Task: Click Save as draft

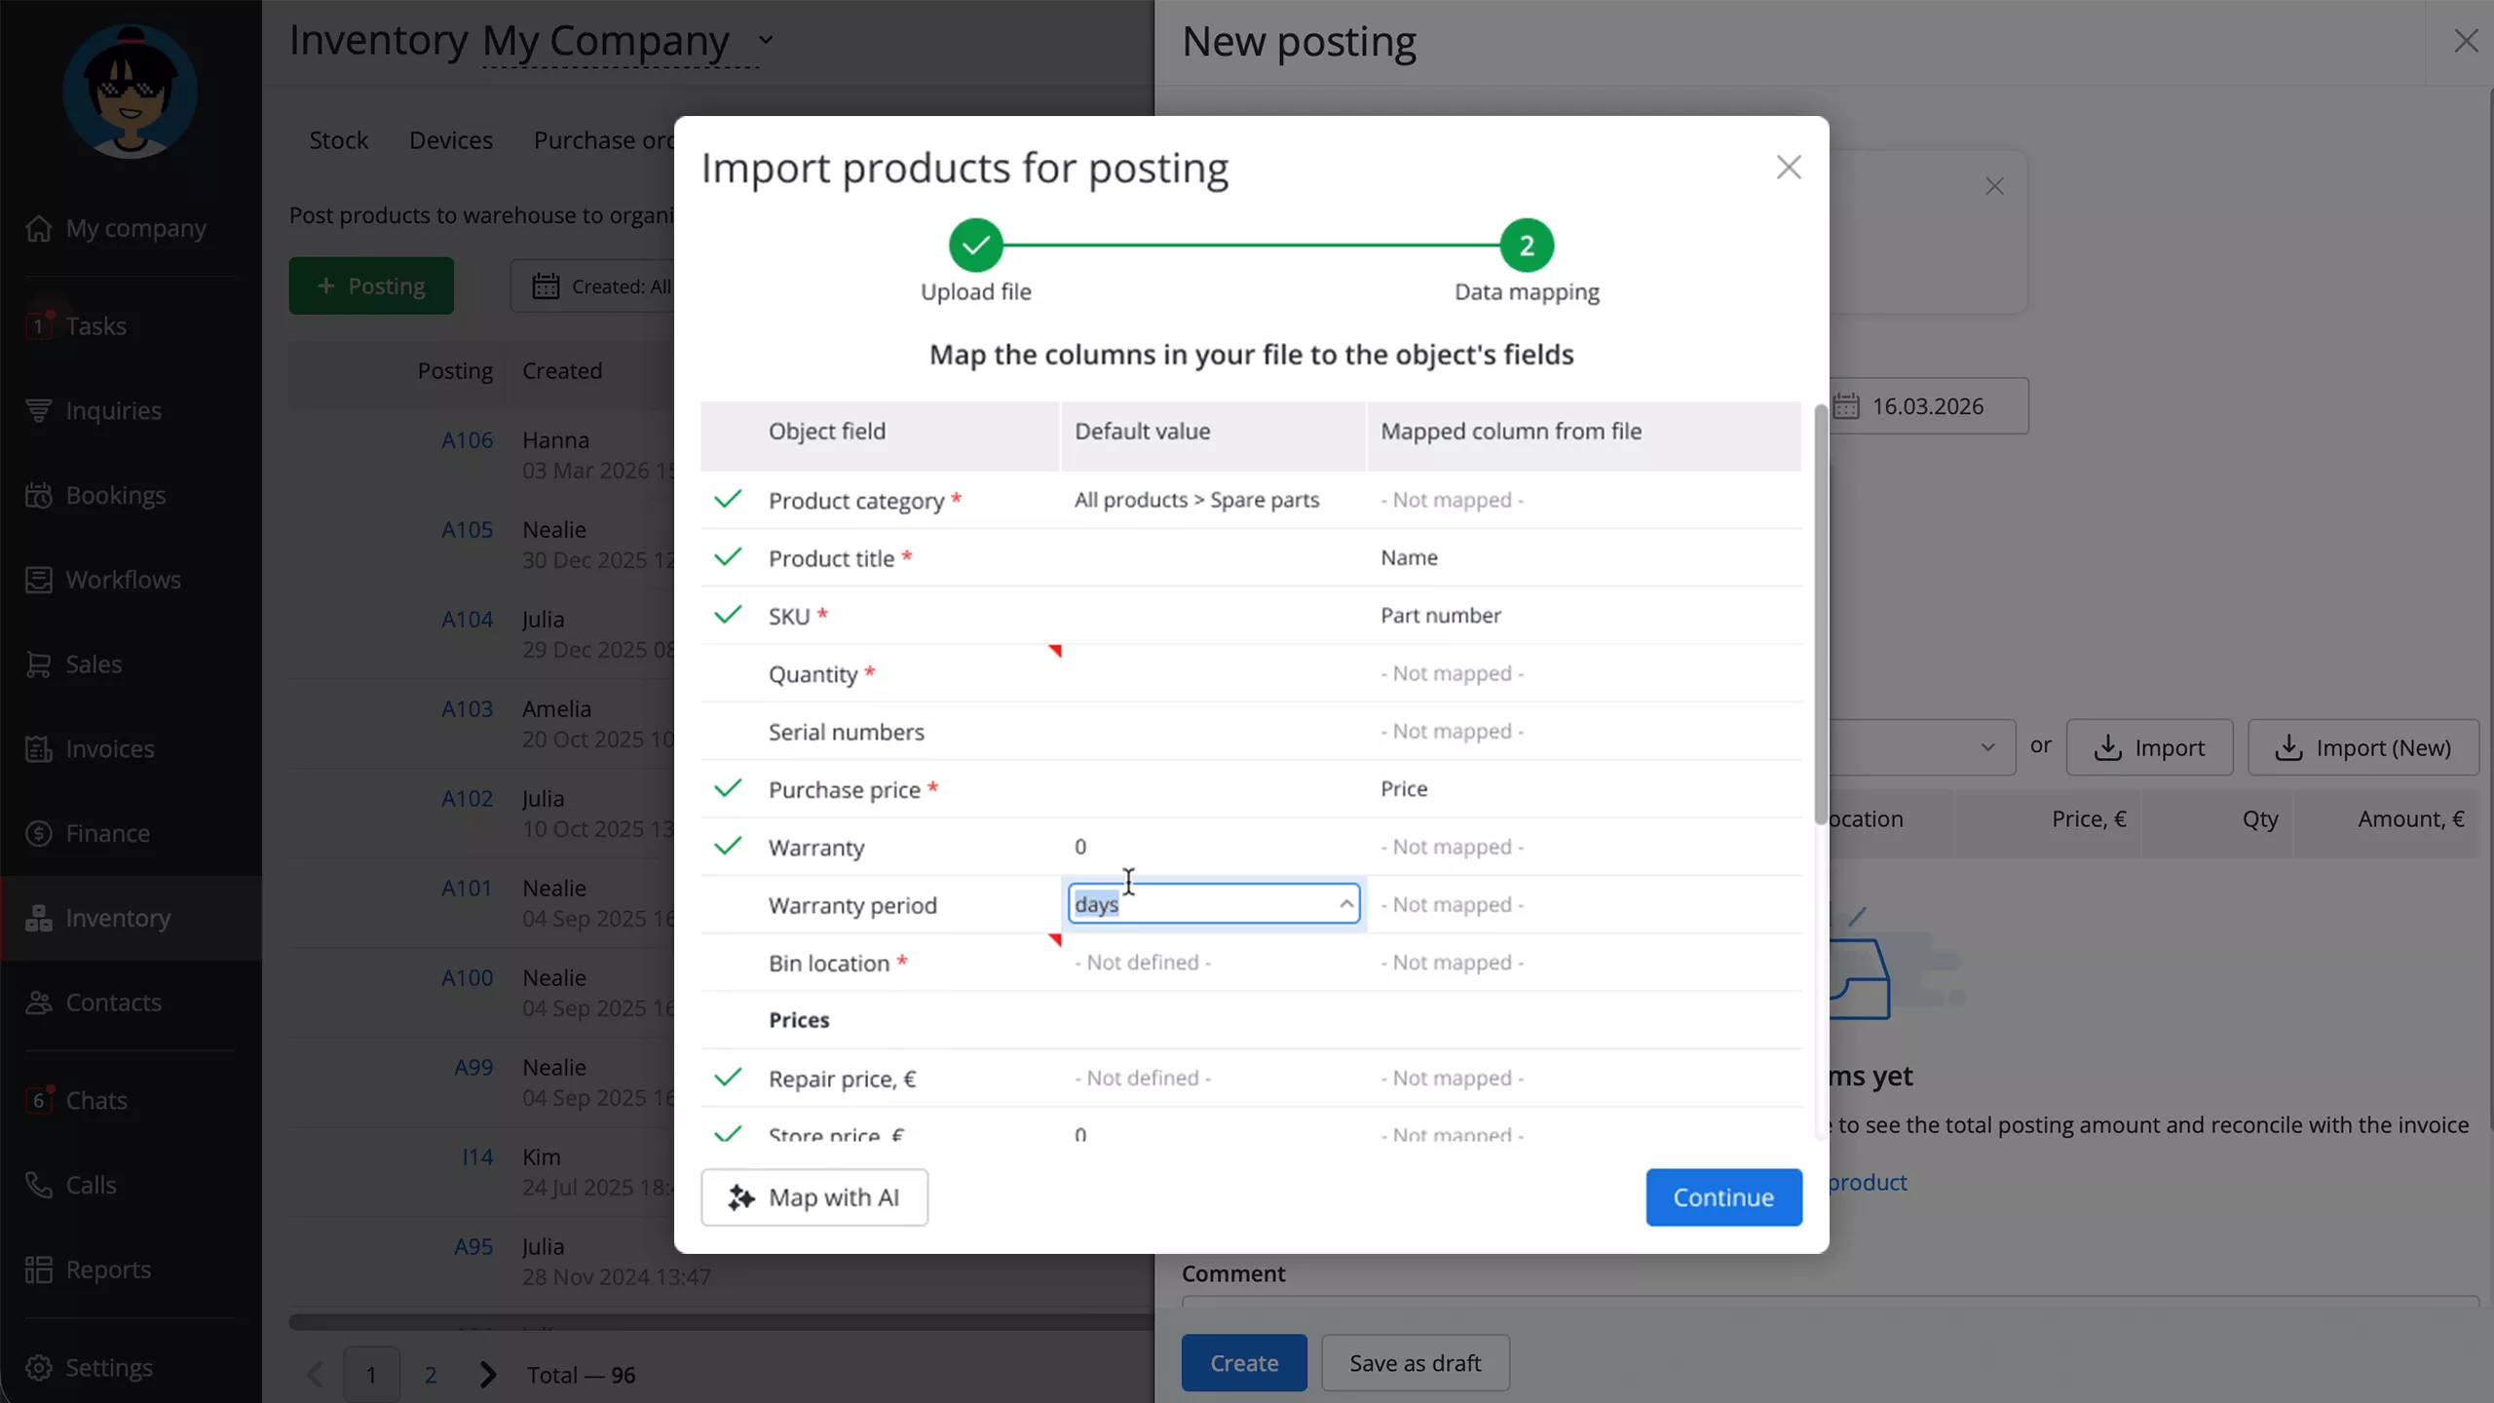Action: pos(1414,1362)
